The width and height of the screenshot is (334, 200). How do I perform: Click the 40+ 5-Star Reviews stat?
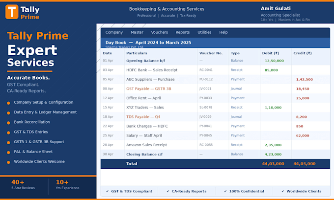pos(23,184)
